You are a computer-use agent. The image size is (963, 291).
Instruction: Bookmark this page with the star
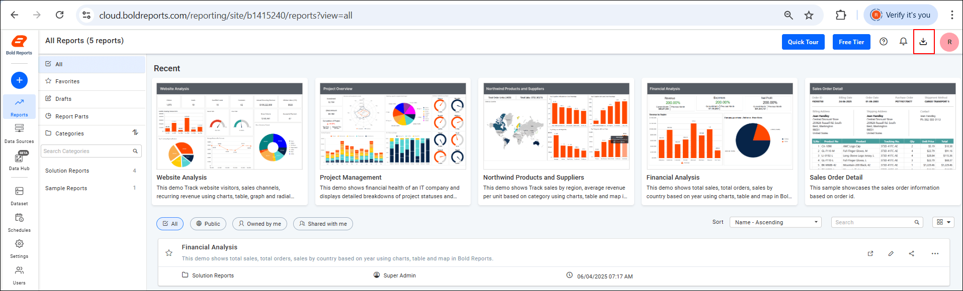point(809,15)
